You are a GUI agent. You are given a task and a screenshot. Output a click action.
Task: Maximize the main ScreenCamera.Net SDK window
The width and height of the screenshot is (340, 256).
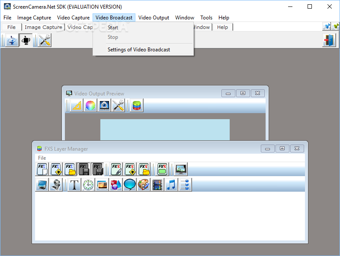(x=310, y=6)
